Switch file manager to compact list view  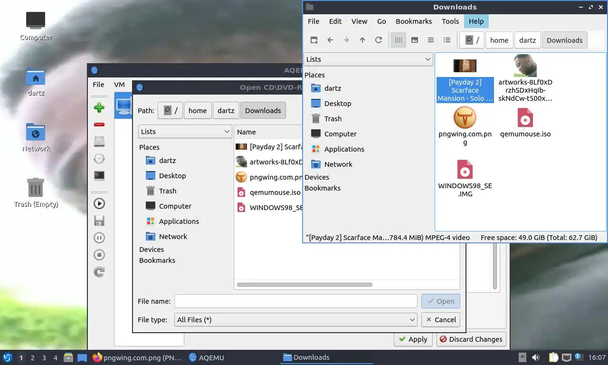coord(431,40)
